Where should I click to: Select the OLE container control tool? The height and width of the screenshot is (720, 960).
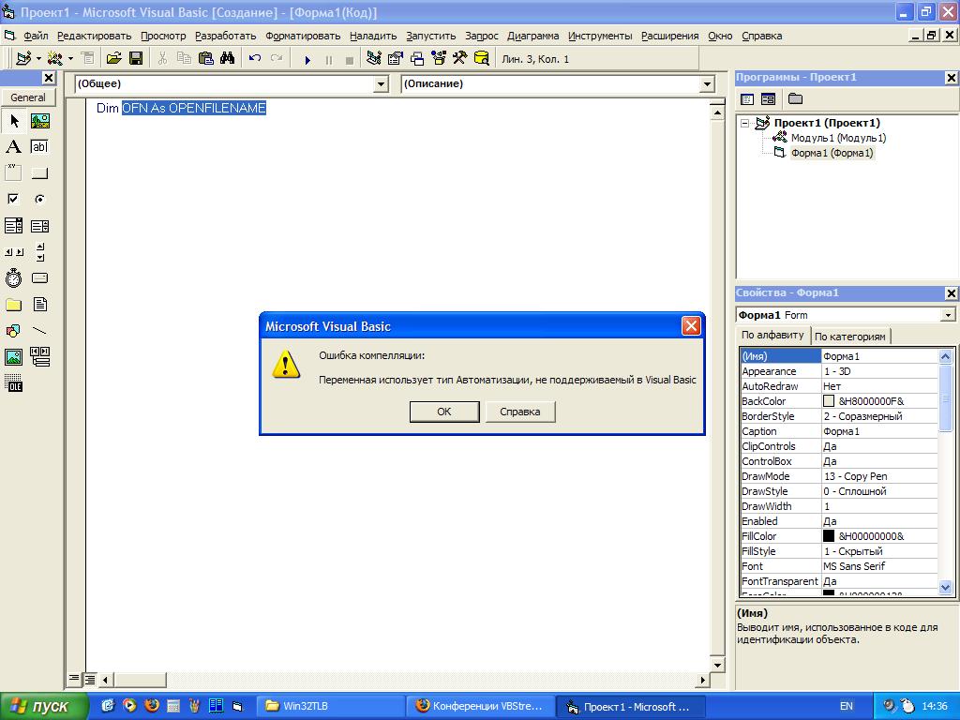14,383
